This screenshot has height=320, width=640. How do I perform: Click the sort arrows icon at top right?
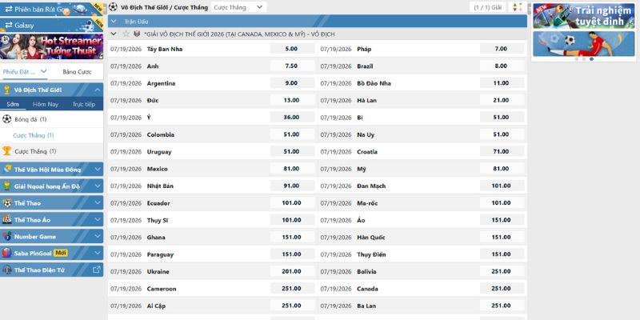click(517, 7)
